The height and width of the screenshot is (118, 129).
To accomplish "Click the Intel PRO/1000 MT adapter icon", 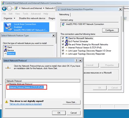I will (63, 24).
